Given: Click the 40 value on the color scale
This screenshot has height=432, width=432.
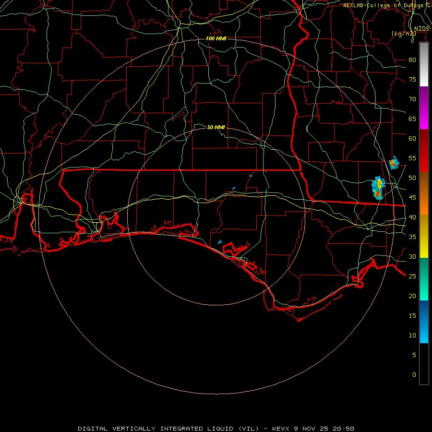Looking at the screenshot, I should tap(412, 217).
